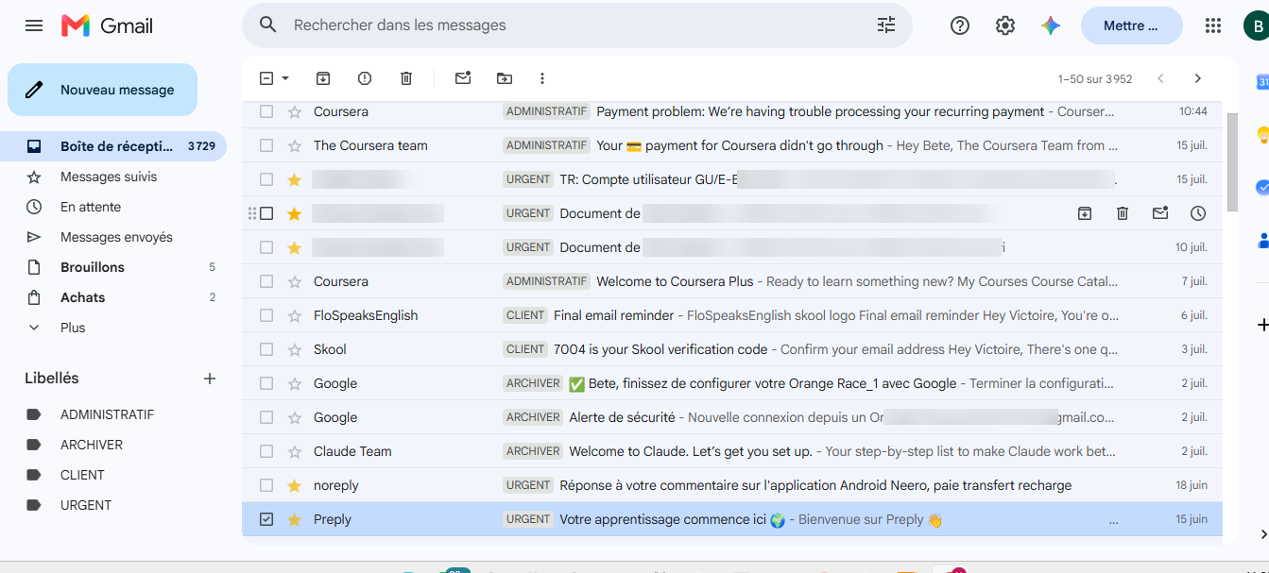This screenshot has width=1269, height=573.
Task: Mark as unread toolbar icon
Action: [x=463, y=78]
